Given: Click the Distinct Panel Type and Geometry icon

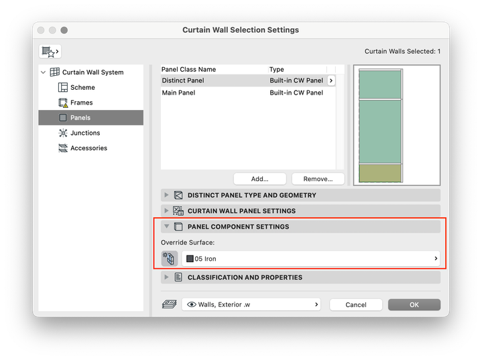Looking at the screenshot, I should pos(178,195).
